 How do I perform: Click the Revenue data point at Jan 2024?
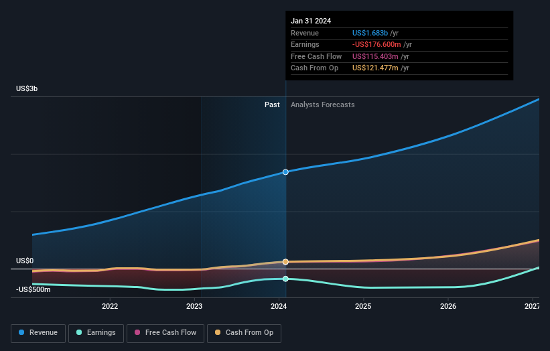[285, 172]
